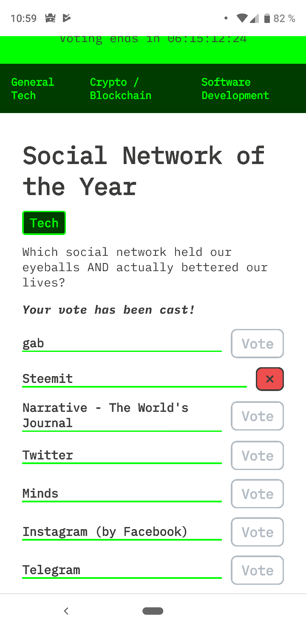306x629 pixels.
Task: Open Software Development category tab
Action: (235, 88)
